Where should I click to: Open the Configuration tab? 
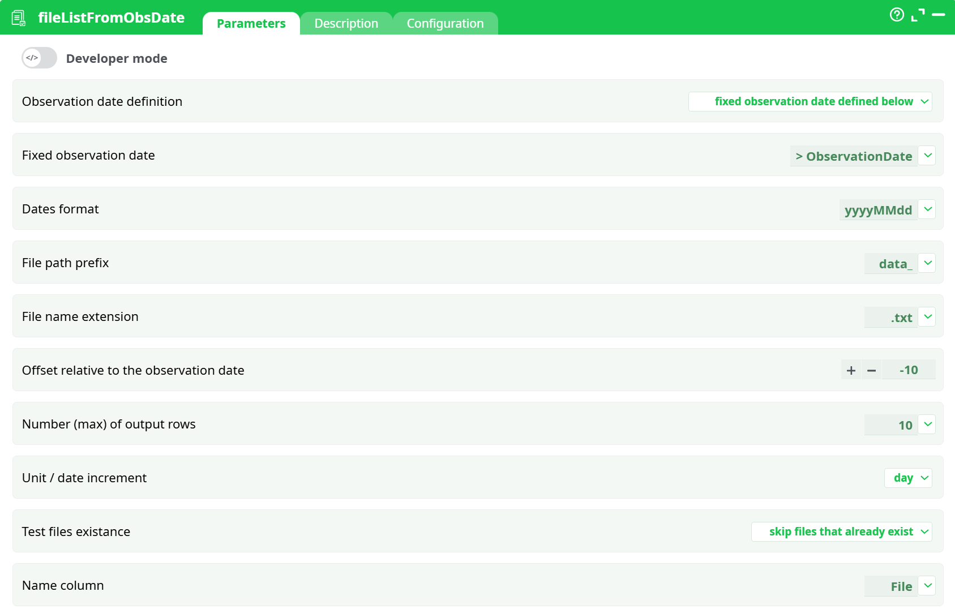[x=445, y=23]
